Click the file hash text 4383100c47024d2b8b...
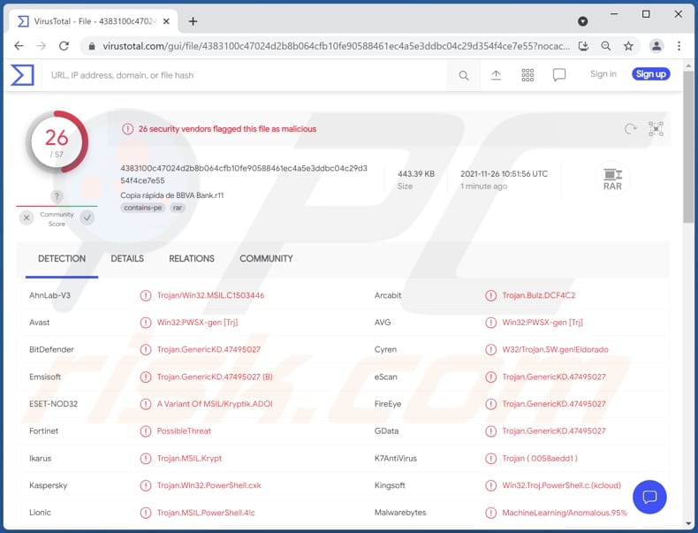698x533 pixels. 244,174
